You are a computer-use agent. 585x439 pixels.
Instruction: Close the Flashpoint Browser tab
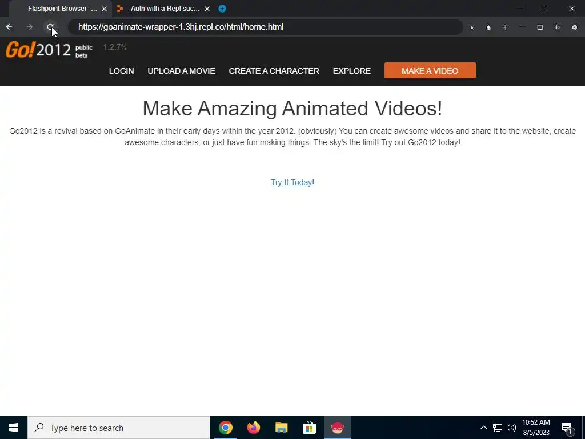(105, 9)
